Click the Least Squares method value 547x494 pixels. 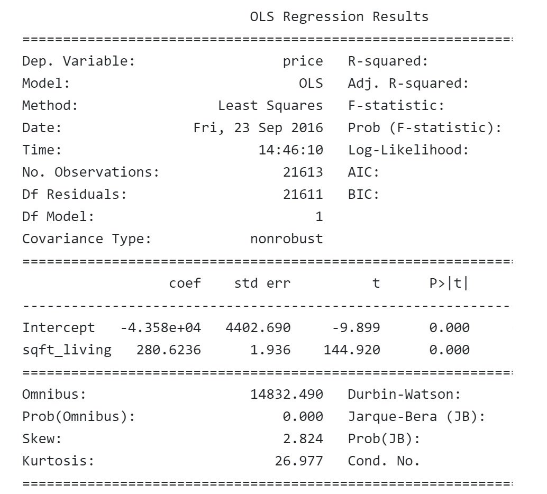270,106
